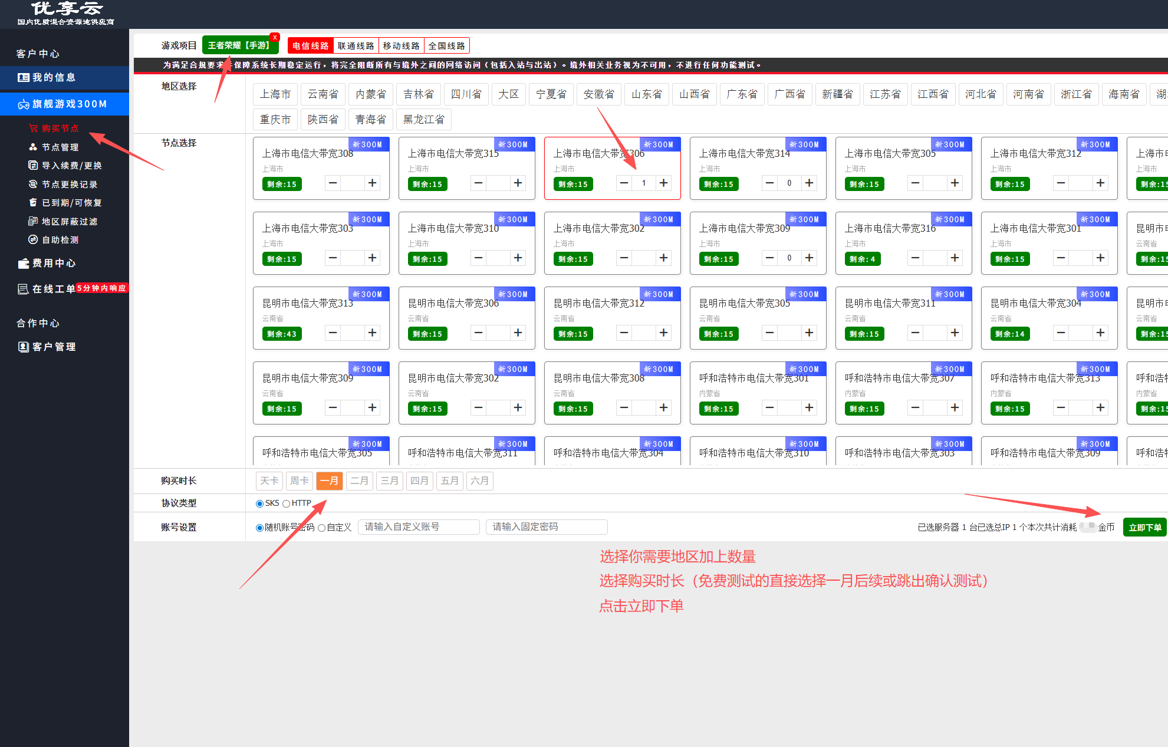
Task: Click the 已到期/可恢复 icon
Action: [x=33, y=202]
